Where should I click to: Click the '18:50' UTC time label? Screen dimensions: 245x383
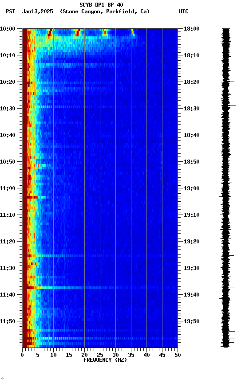[192, 162]
